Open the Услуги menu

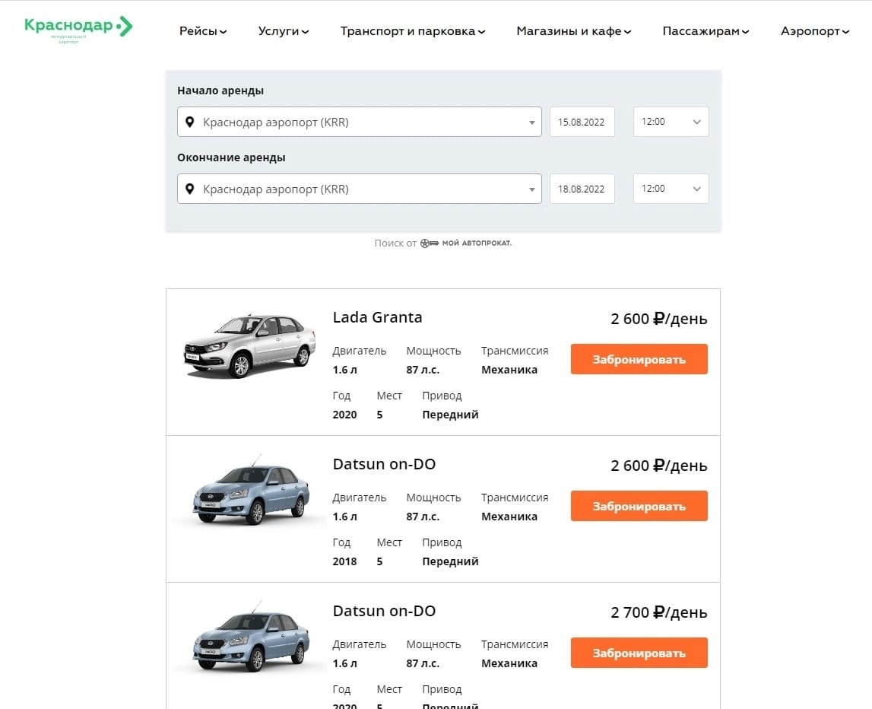coord(283,31)
